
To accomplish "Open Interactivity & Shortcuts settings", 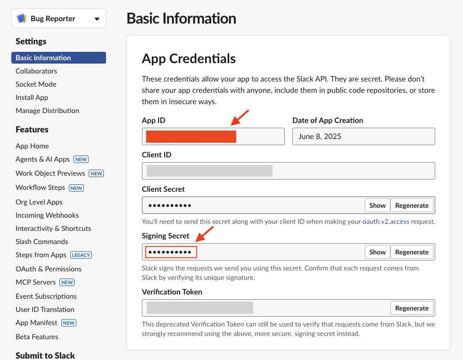I will pyautogui.click(x=53, y=228).
